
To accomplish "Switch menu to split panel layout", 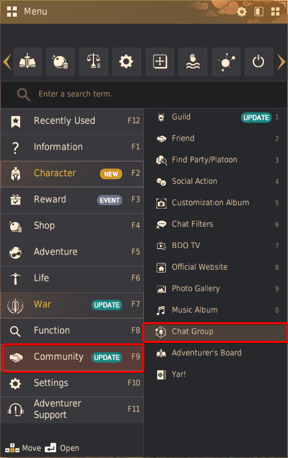I will [x=259, y=12].
